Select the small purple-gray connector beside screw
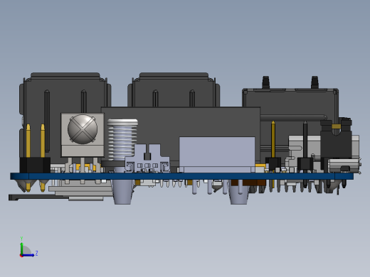This screenshot has width=370, height=277. [x=147, y=158]
